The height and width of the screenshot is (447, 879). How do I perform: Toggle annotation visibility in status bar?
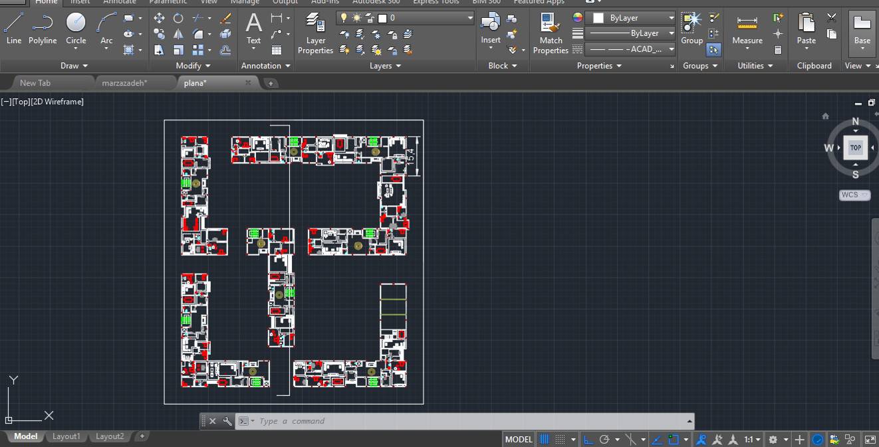[701, 440]
